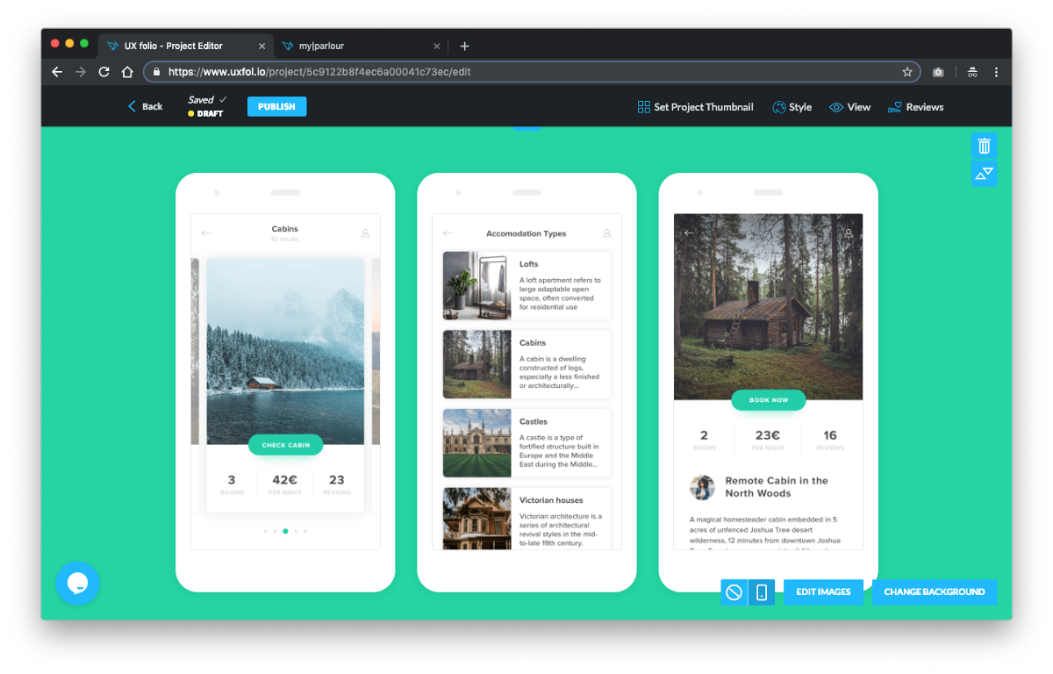This screenshot has height=674, width=1053.
Task: Open the Style settings
Action: click(x=792, y=107)
